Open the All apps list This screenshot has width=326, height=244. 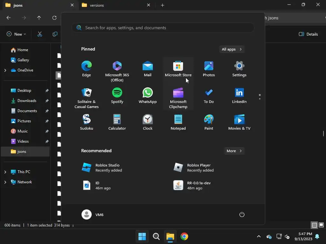click(232, 49)
